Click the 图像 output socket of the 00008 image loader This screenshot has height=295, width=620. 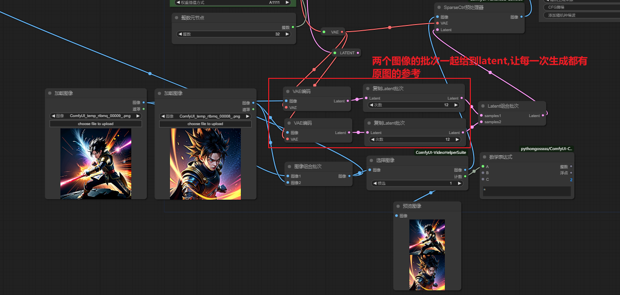tap(253, 102)
